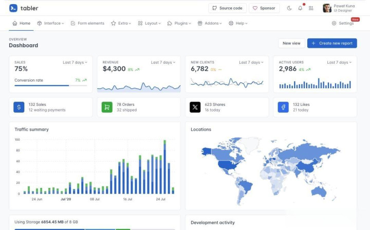Click the Layout grid icon
The image size is (370, 230).
point(140,23)
